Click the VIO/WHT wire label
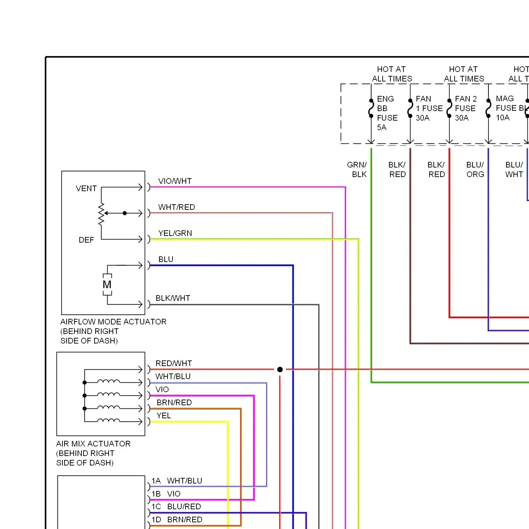 (175, 181)
